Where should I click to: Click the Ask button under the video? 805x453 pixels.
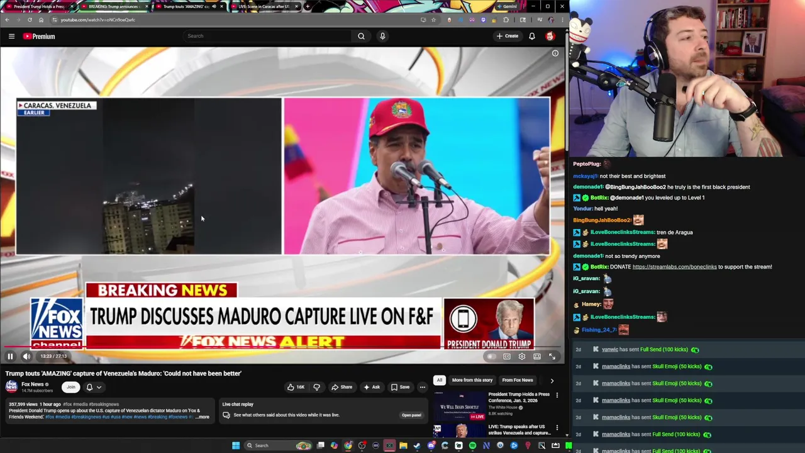(x=372, y=387)
